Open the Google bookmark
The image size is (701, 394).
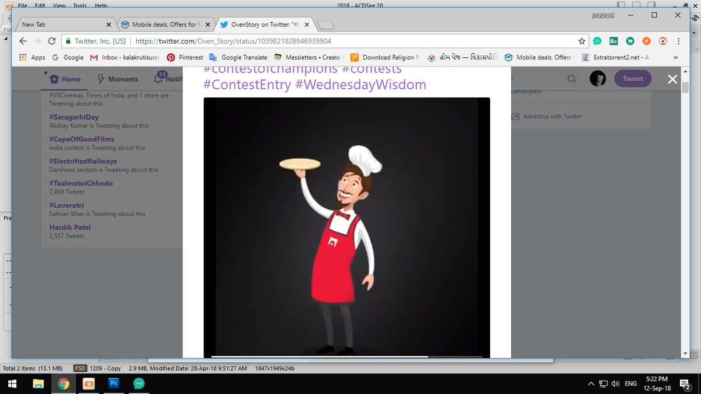pos(68,57)
